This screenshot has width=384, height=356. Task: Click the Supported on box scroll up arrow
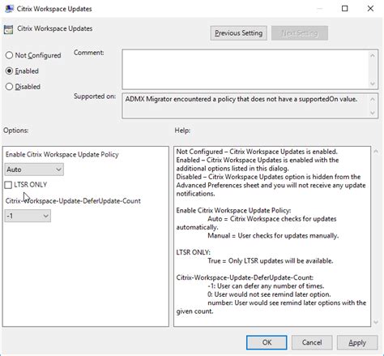click(x=373, y=100)
